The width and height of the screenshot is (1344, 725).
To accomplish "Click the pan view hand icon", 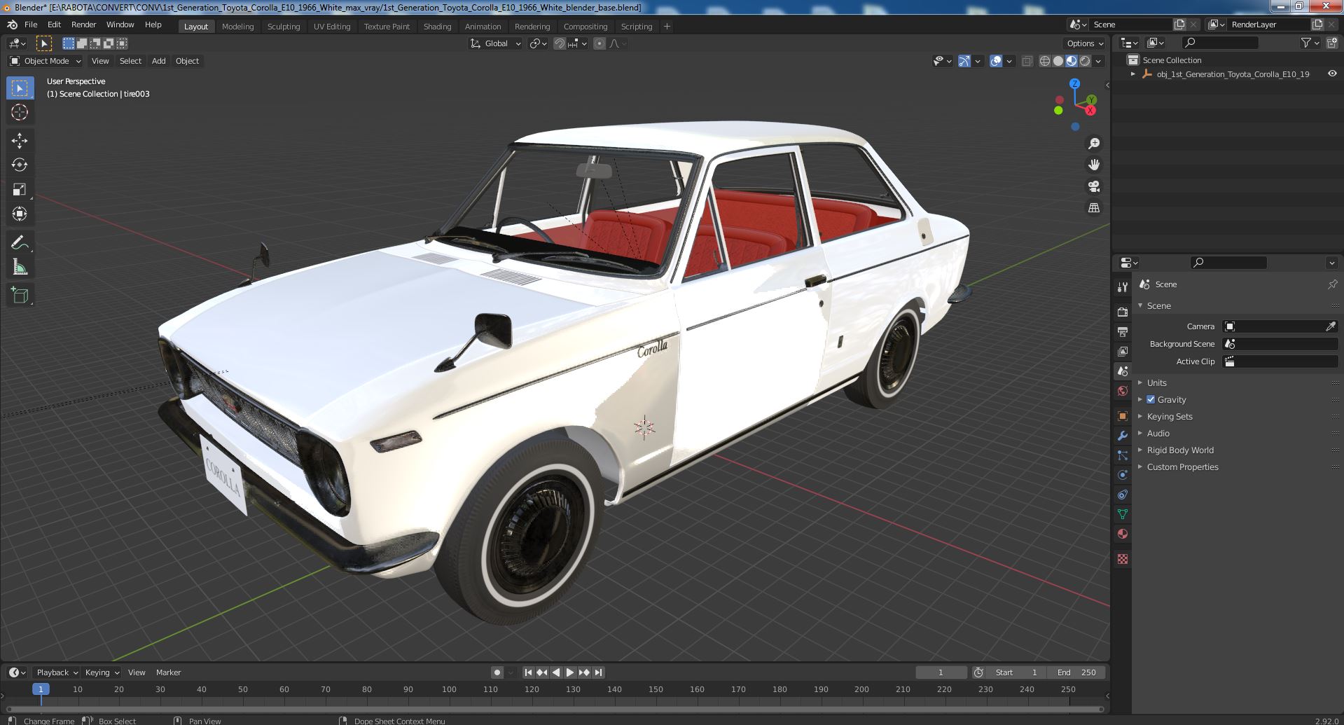I will point(1093,165).
